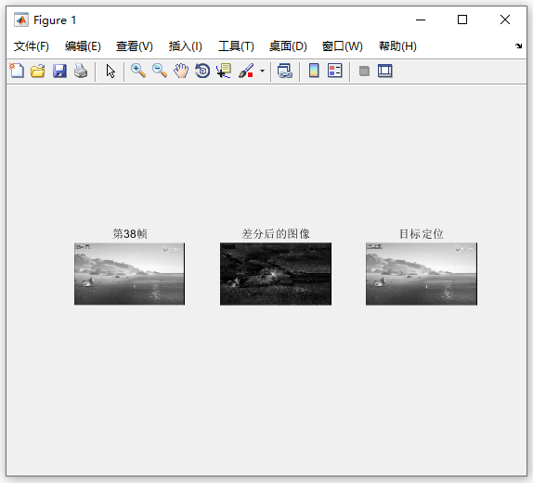
Task: Open a file with the folder icon
Action: click(x=38, y=72)
